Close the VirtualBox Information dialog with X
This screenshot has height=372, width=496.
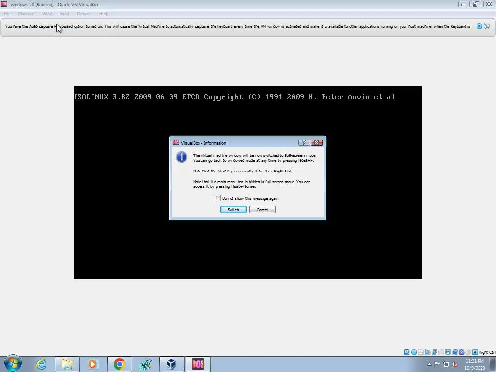coord(317,143)
